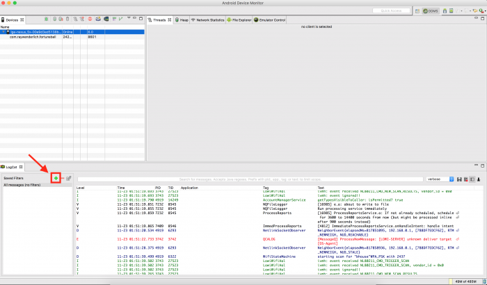Click the edit logcat filter pencil icon
The height and width of the screenshot is (285, 487).
click(69, 178)
